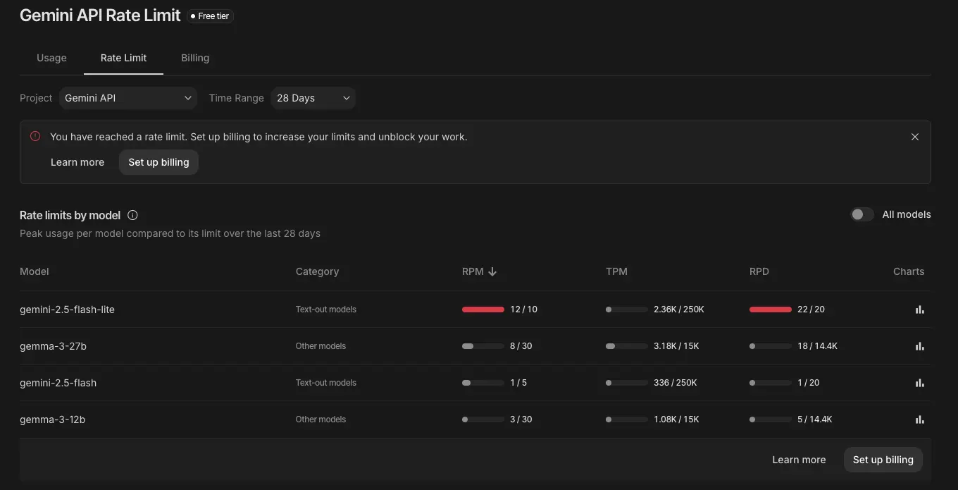Click the 3 / 30 RPM value
This screenshot has width=958, height=490.
click(521, 419)
